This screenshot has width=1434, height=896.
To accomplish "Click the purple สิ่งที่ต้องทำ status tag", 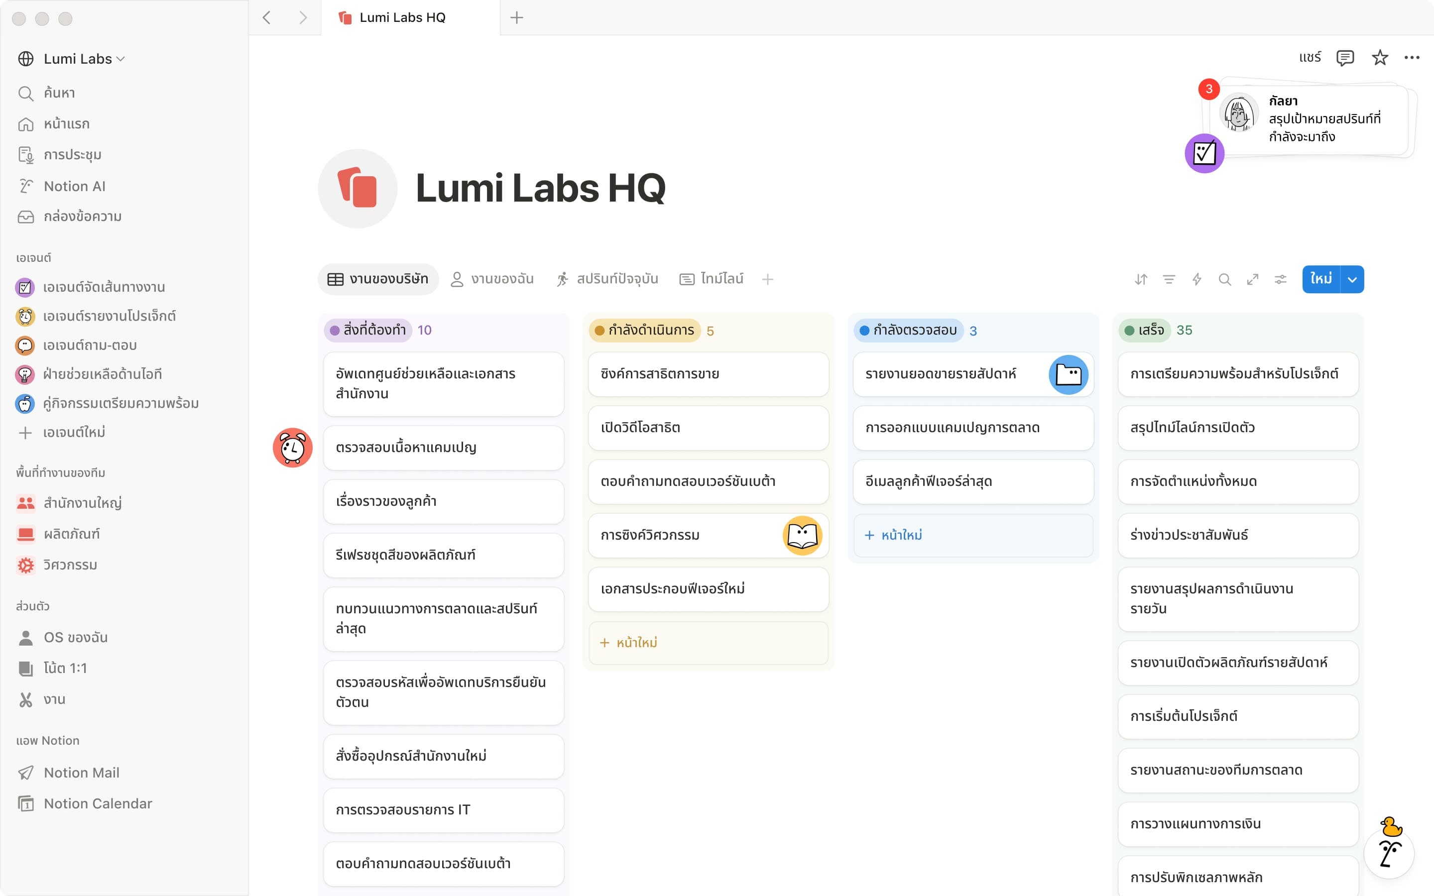I will [368, 330].
